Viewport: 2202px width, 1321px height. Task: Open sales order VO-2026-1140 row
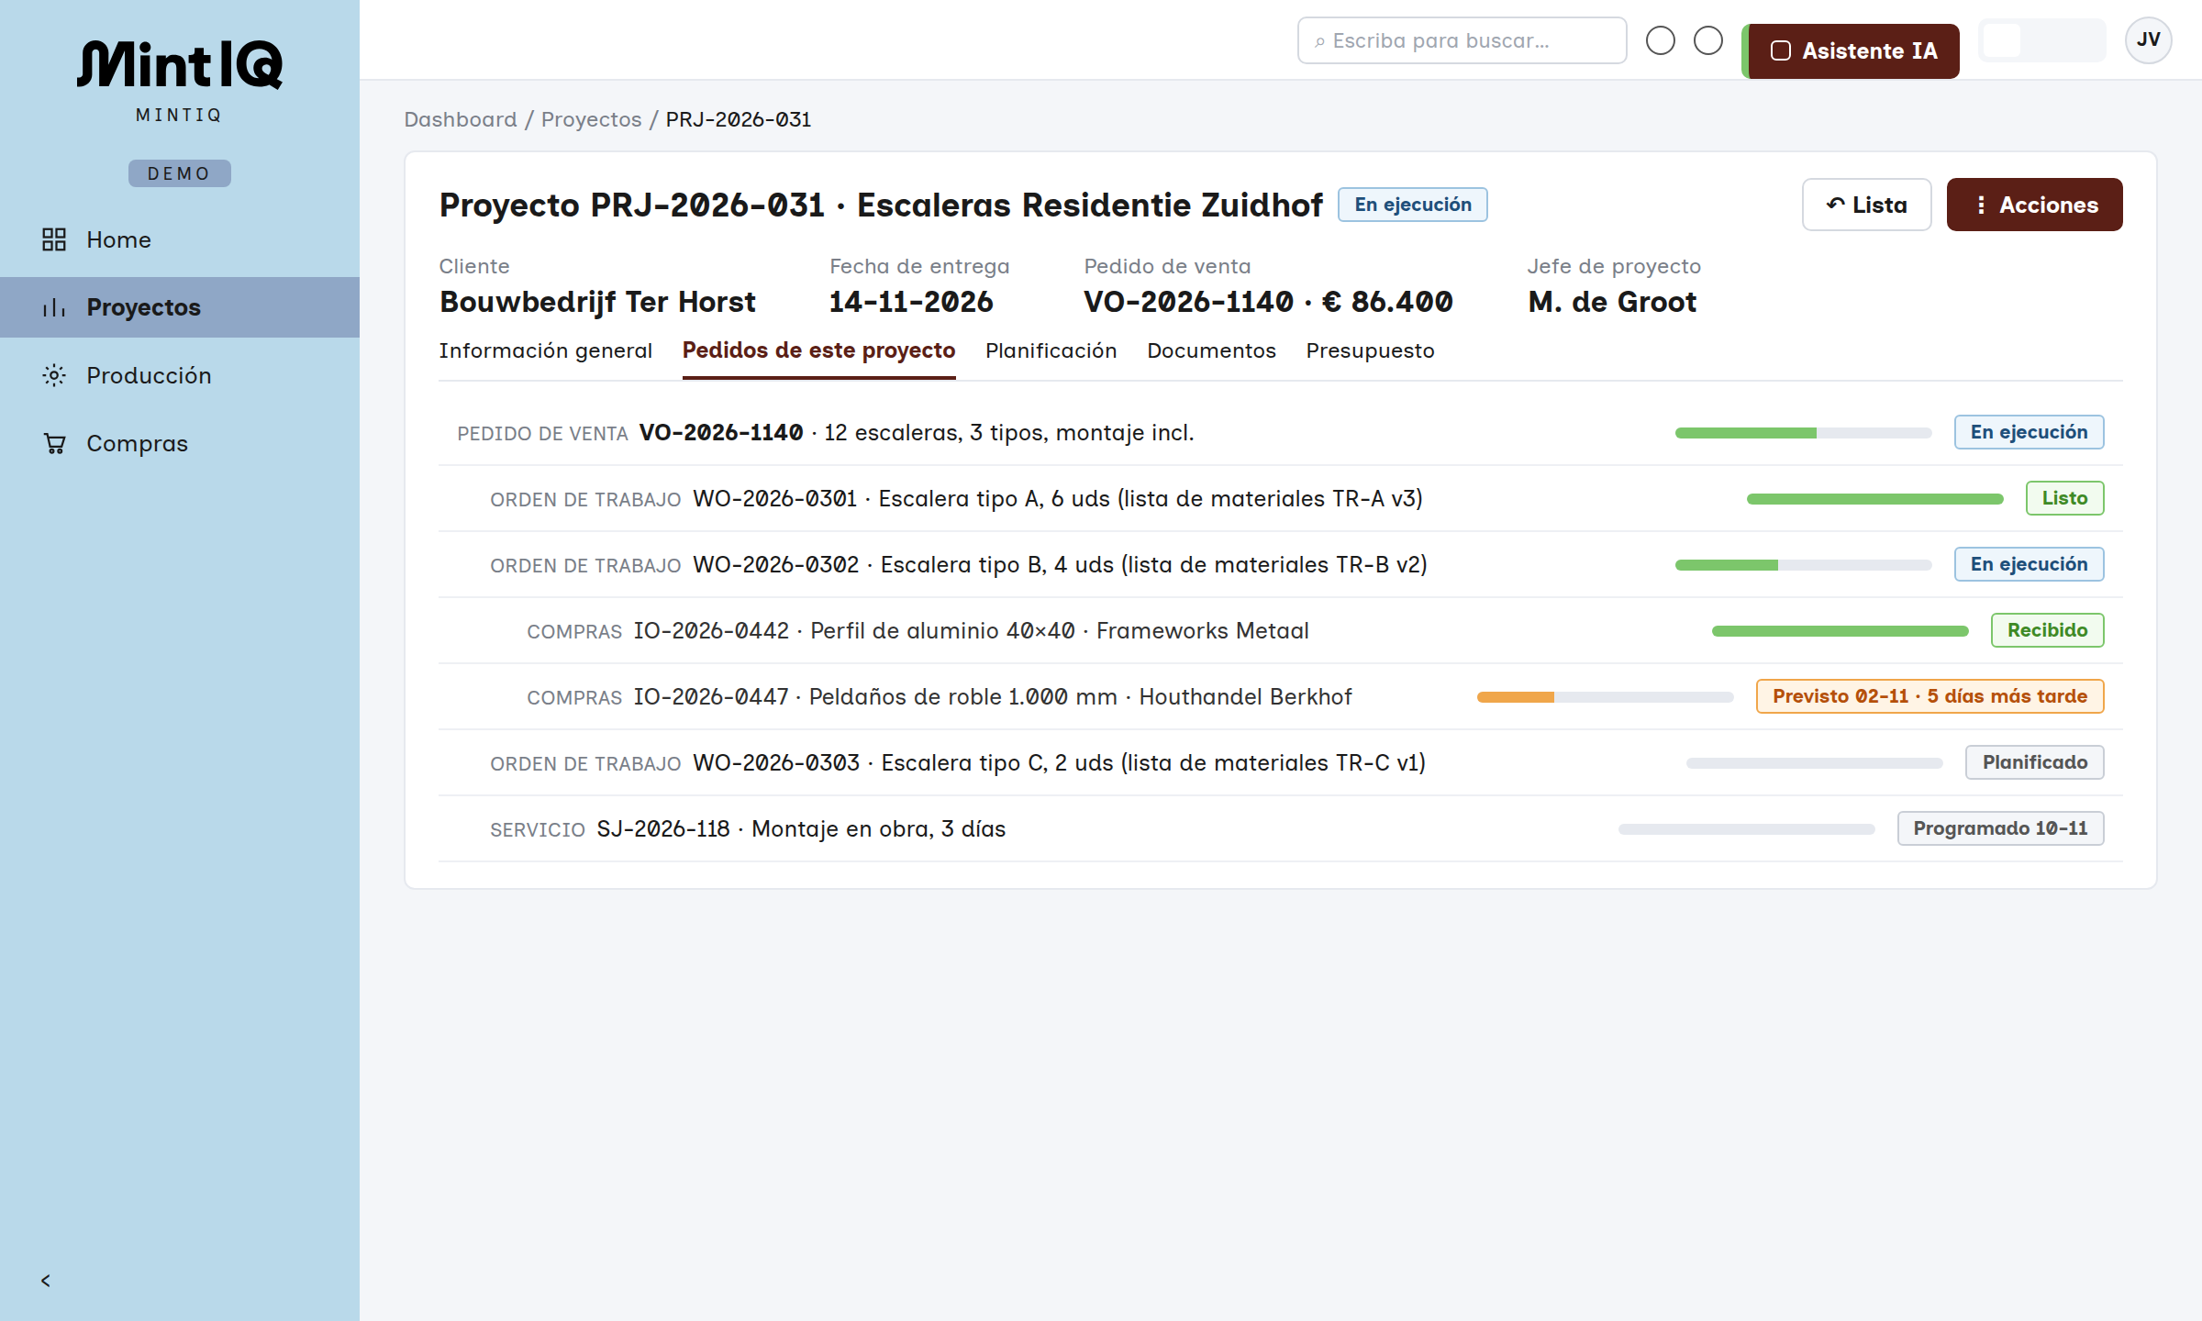pos(1281,432)
